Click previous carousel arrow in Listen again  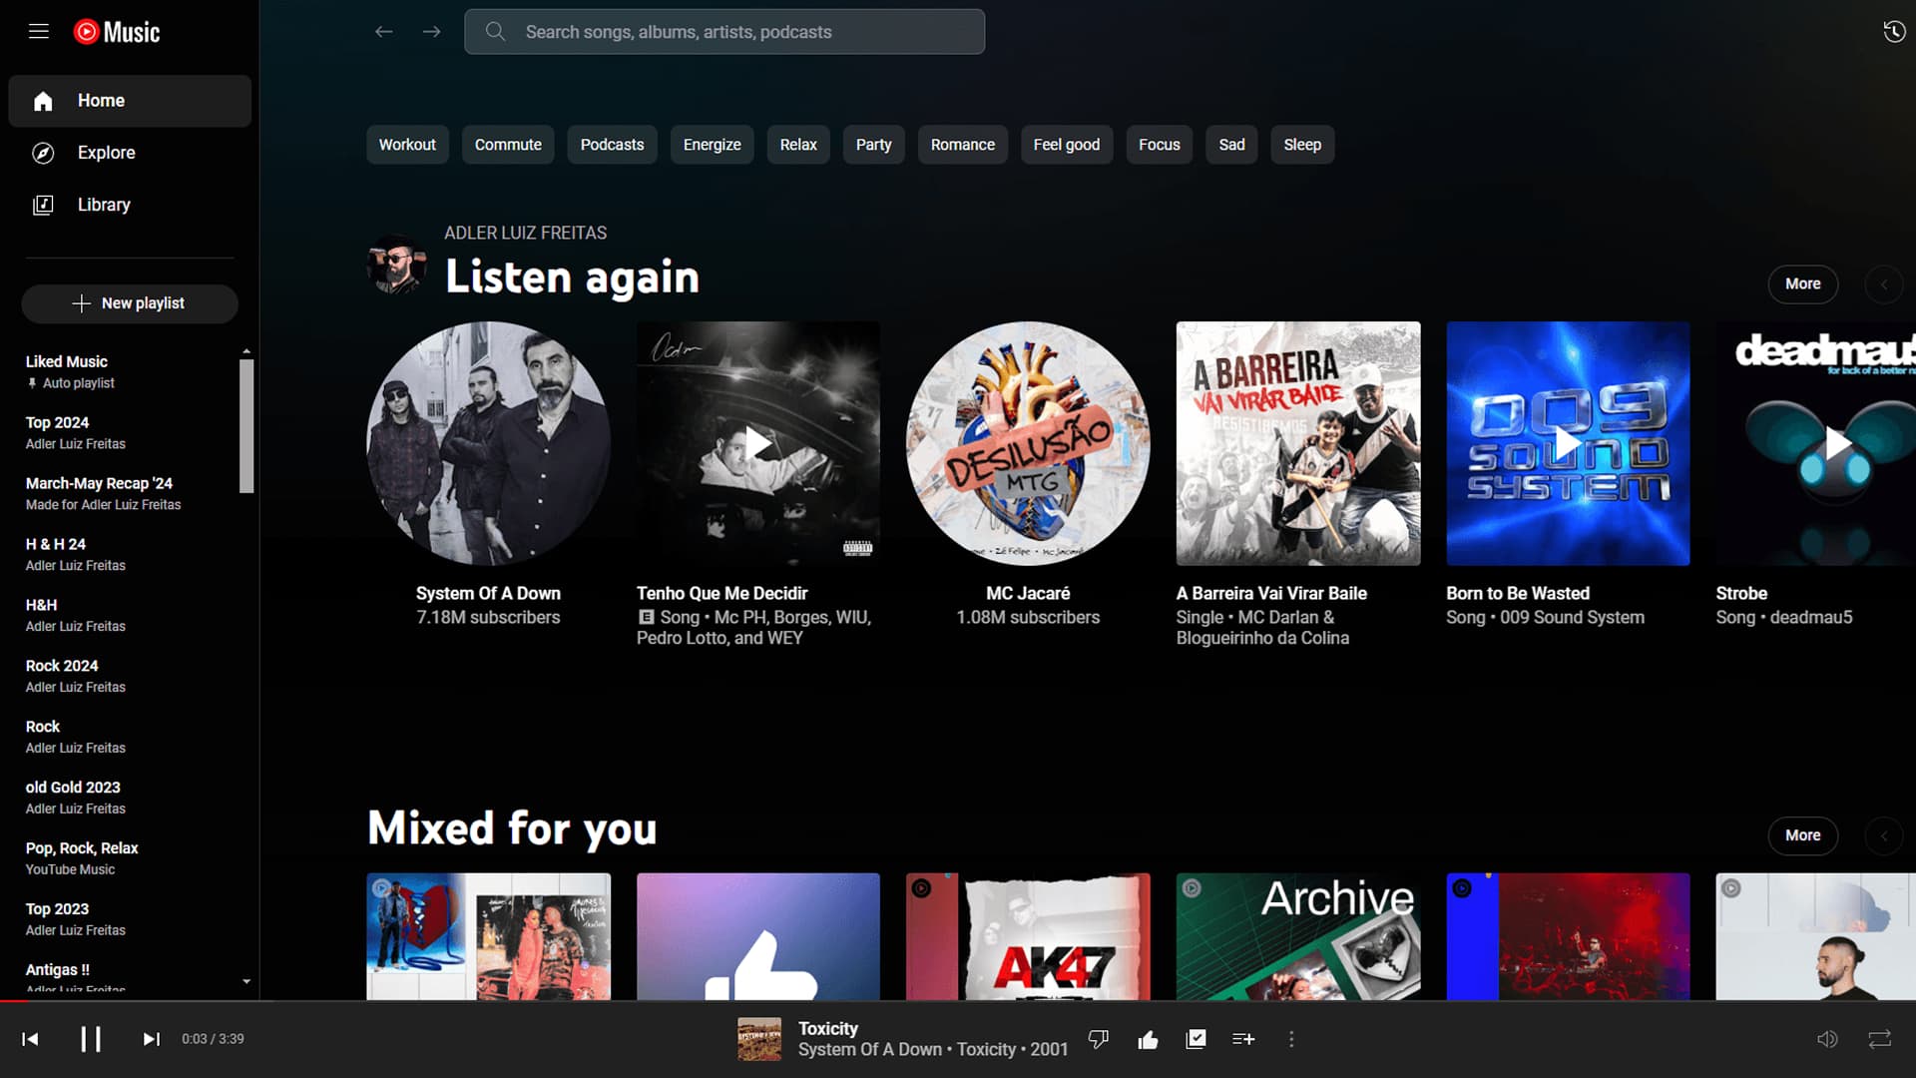[x=1883, y=284]
